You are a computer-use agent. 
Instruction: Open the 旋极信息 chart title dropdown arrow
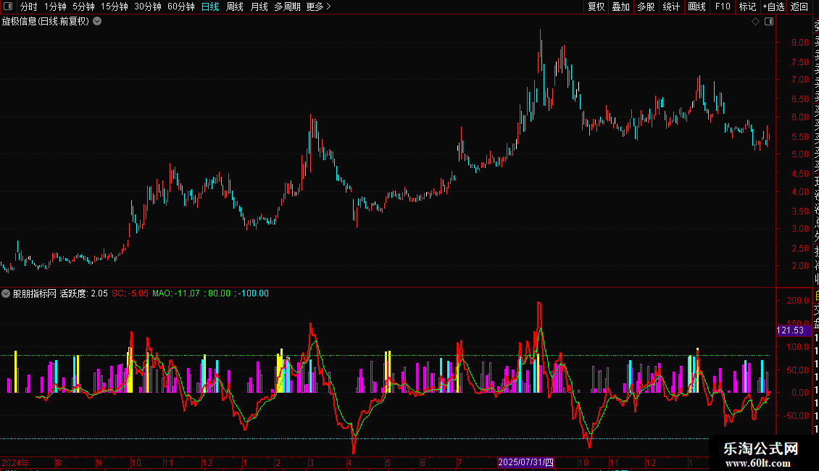97,22
